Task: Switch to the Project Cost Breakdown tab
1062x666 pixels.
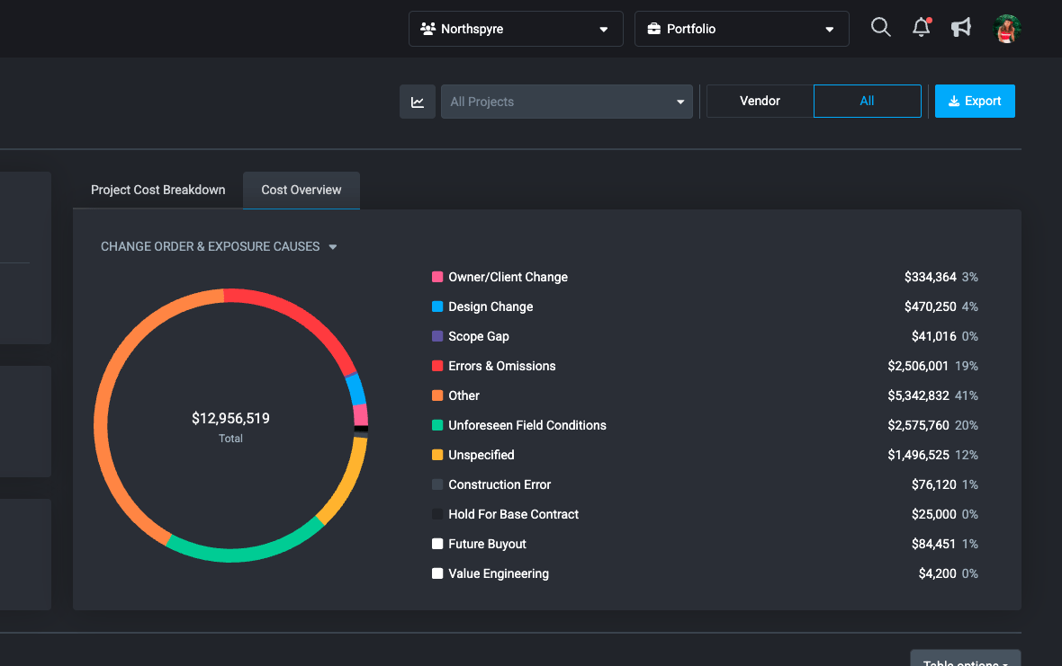Action: click(x=157, y=190)
